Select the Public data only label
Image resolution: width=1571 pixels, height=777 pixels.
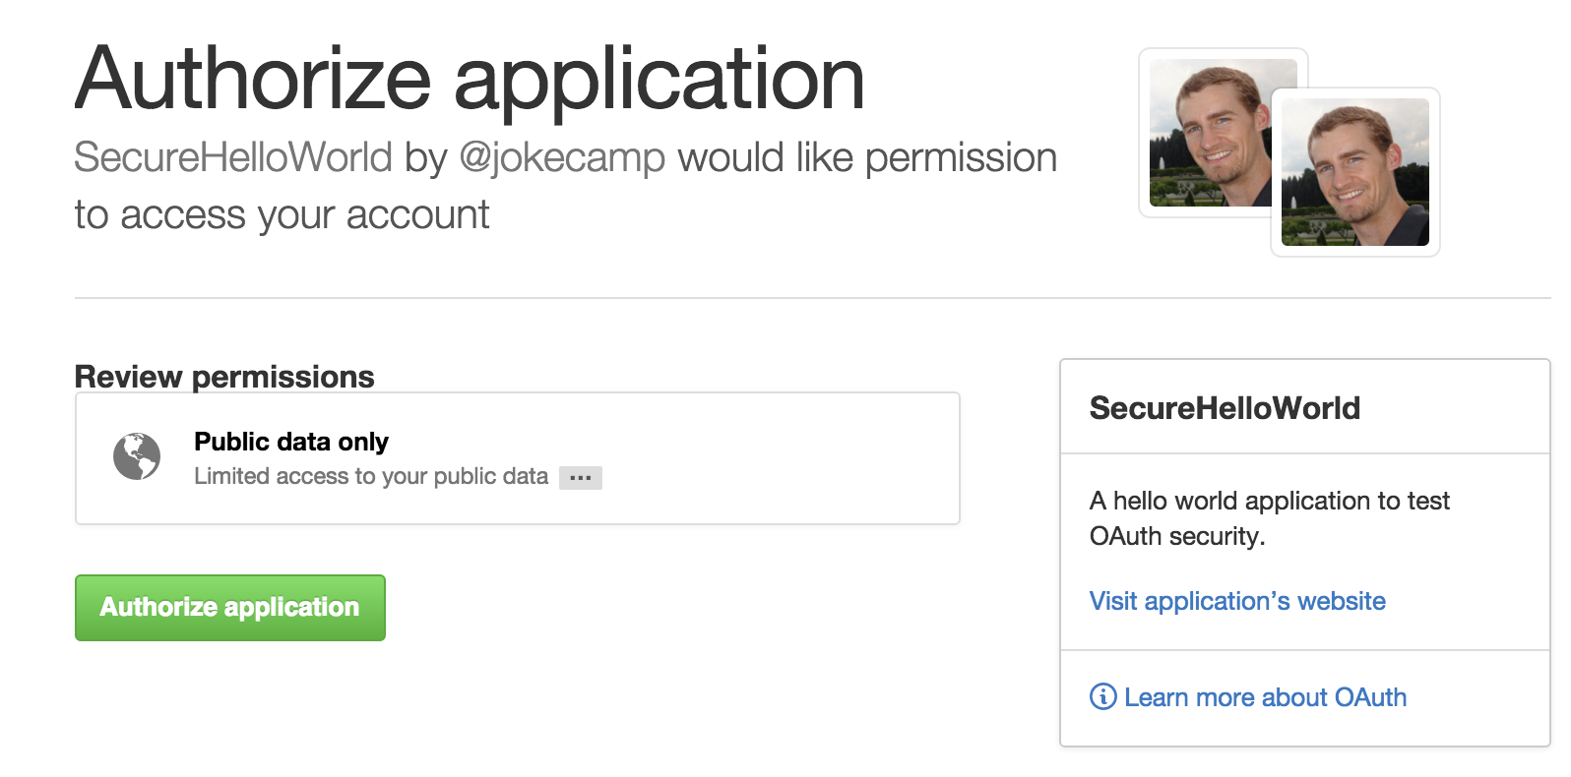click(x=290, y=442)
